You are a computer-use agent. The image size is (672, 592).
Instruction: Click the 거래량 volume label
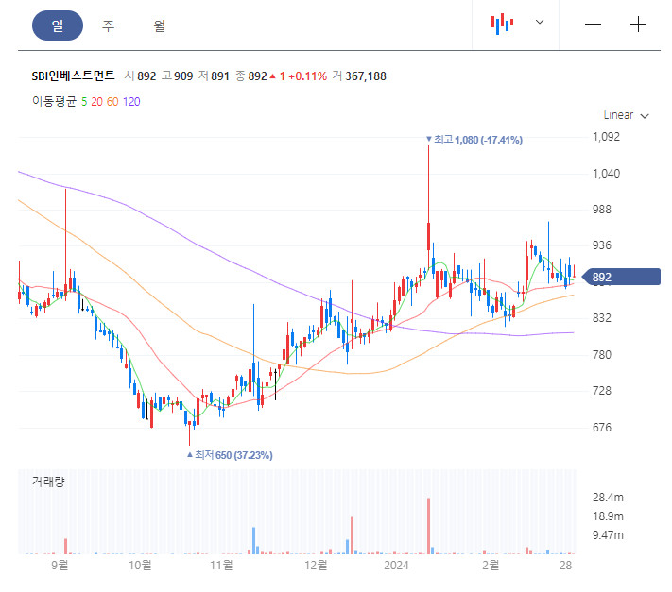(x=48, y=482)
